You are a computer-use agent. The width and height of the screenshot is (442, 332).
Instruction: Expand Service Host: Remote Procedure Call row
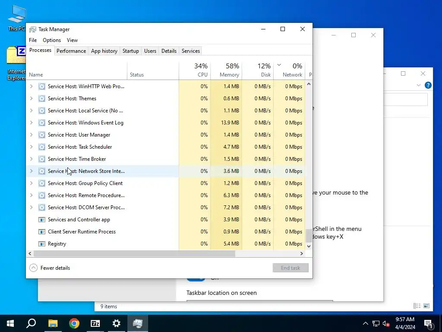(x=31, y=195)
